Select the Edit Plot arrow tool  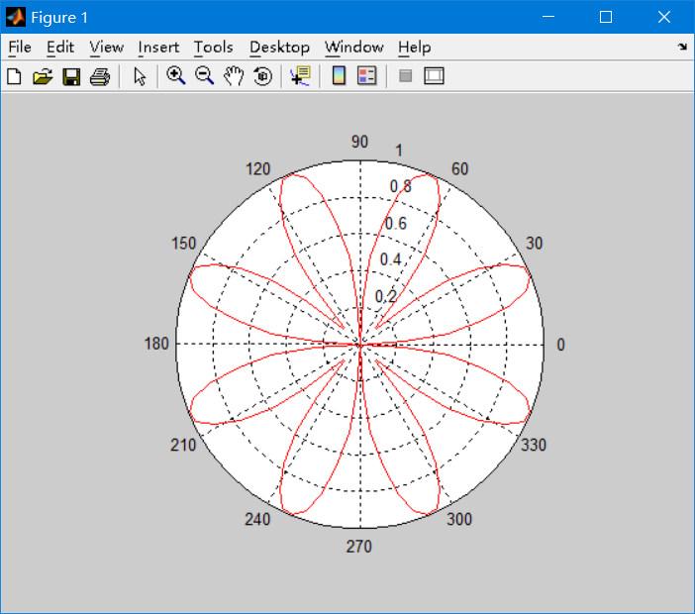(x=140, y=76)
